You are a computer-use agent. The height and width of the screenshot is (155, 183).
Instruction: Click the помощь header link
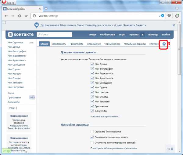pos(153,35)
